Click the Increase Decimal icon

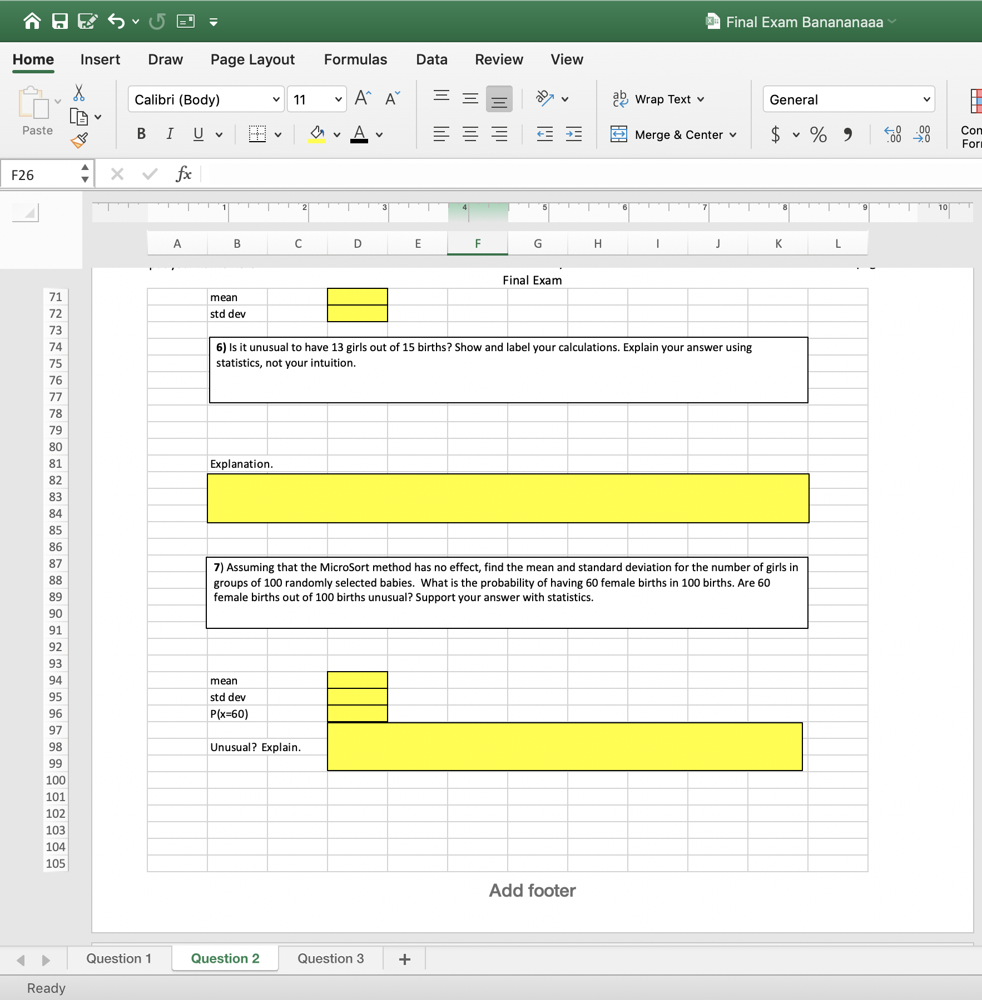click(x=892, y=134)
